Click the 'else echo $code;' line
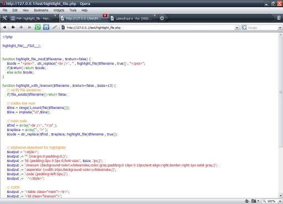Image resolution: width=283 pixels, height=204 pixels. coord(20,72)
